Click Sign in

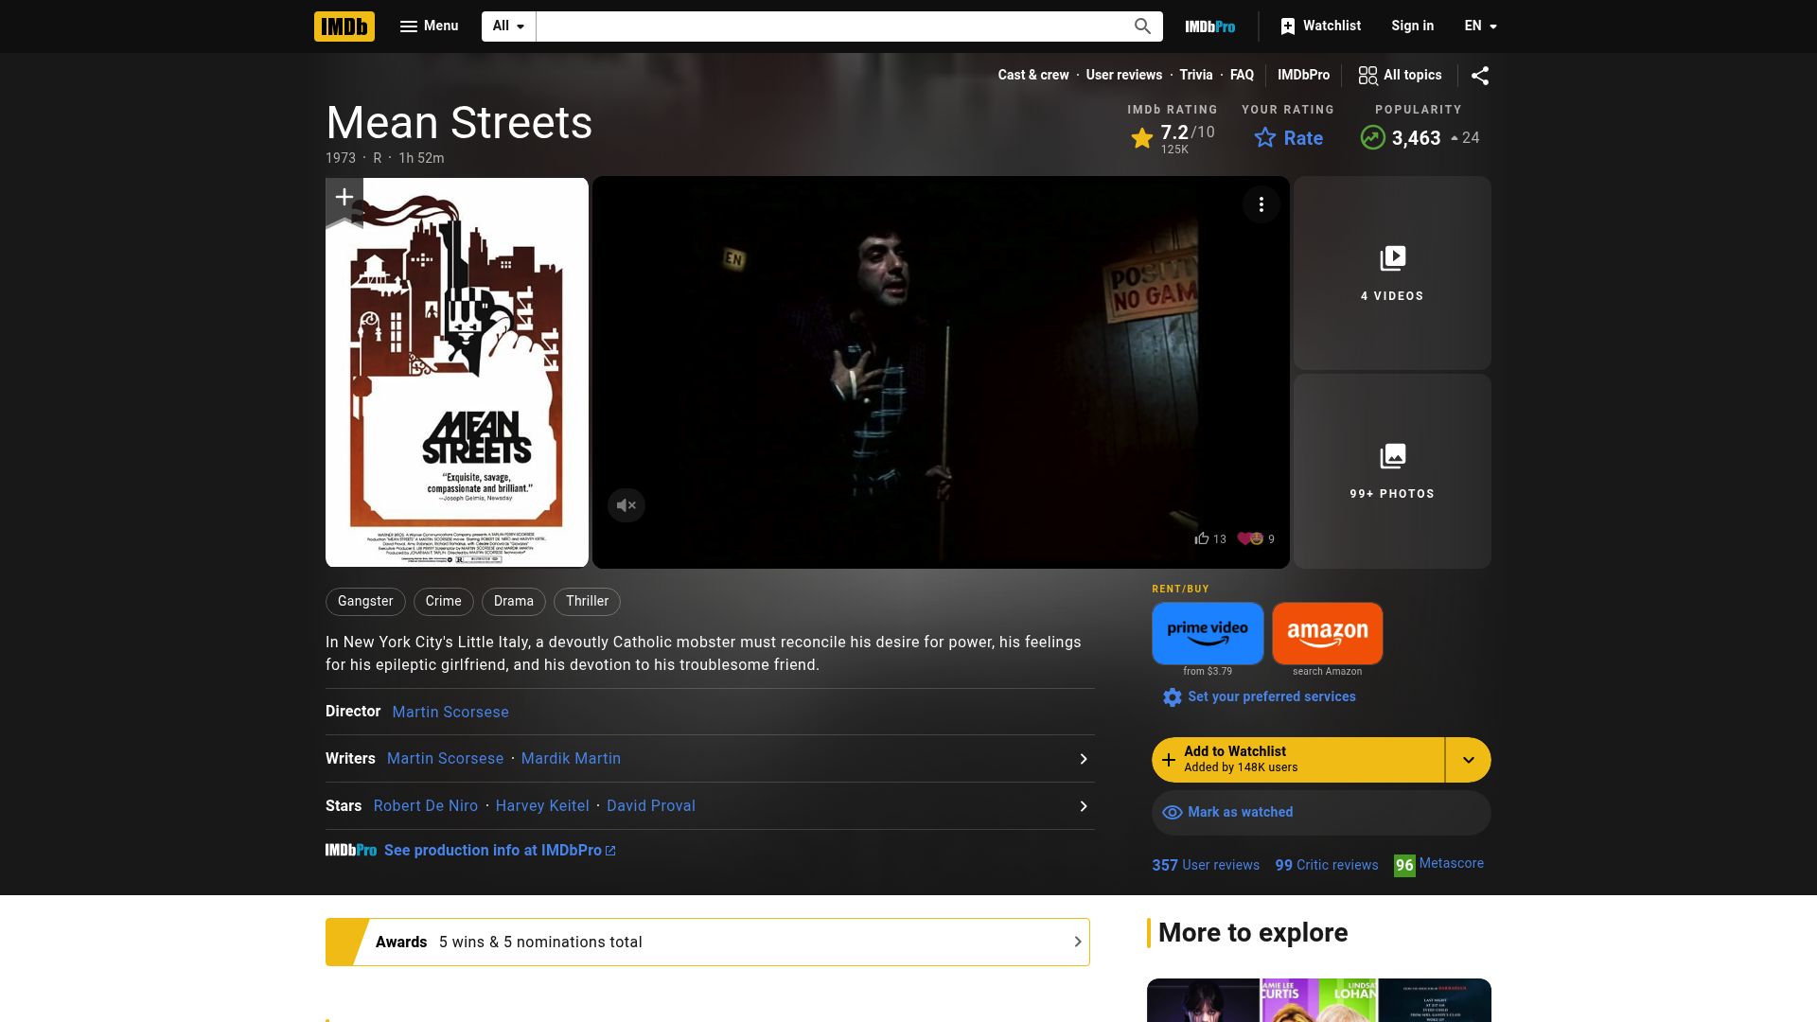click(x=1412, y=26)
